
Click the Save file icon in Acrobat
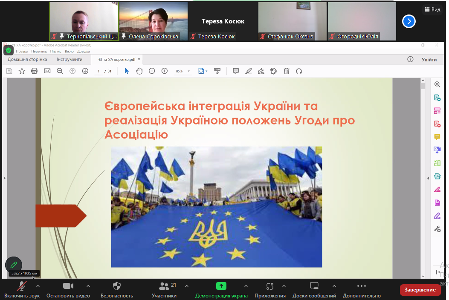point(9,71)
